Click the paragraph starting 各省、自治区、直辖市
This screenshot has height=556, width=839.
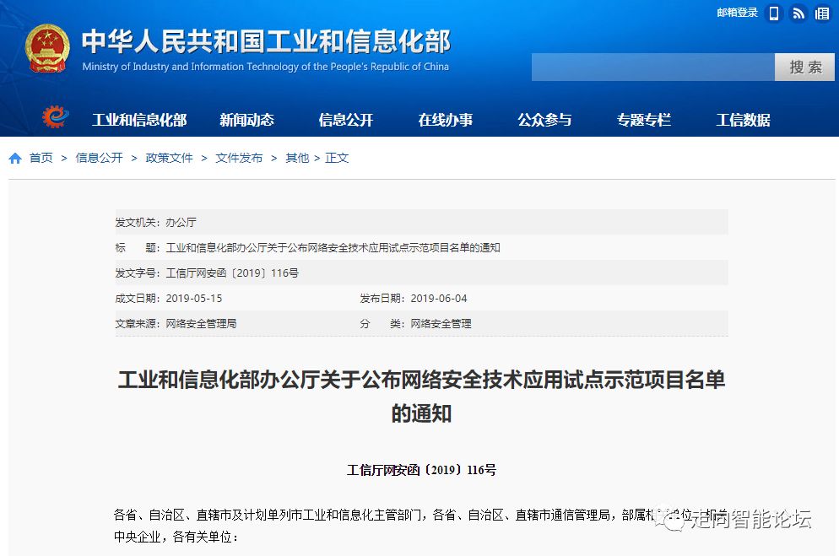[420, 526]
